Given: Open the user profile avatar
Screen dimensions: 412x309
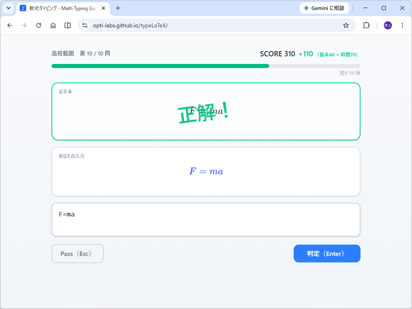Looking at the screenshot, I should (x=388, y=25).
